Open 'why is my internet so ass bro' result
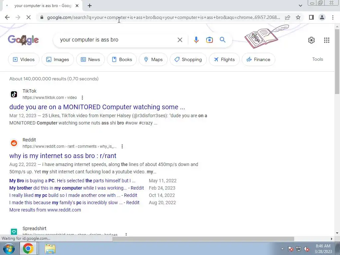The image size is (340, 255). (63, 156)
